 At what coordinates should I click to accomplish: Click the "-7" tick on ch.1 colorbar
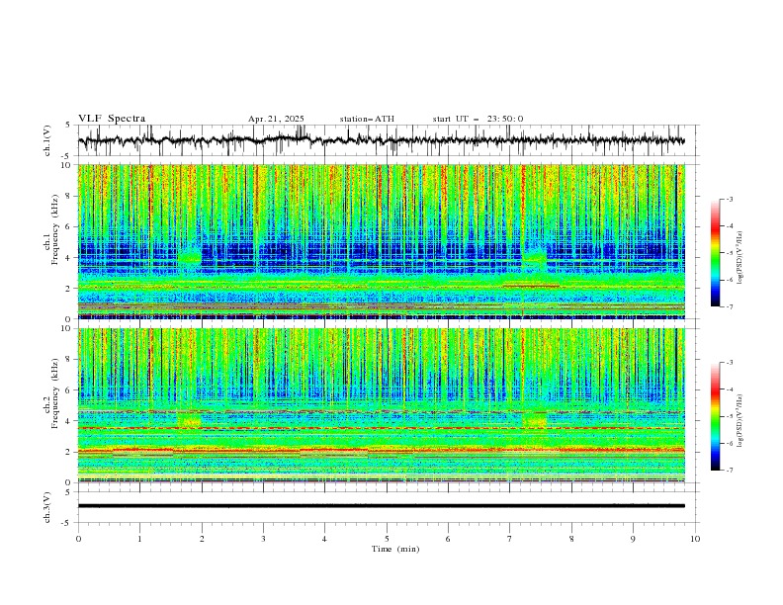729,307
